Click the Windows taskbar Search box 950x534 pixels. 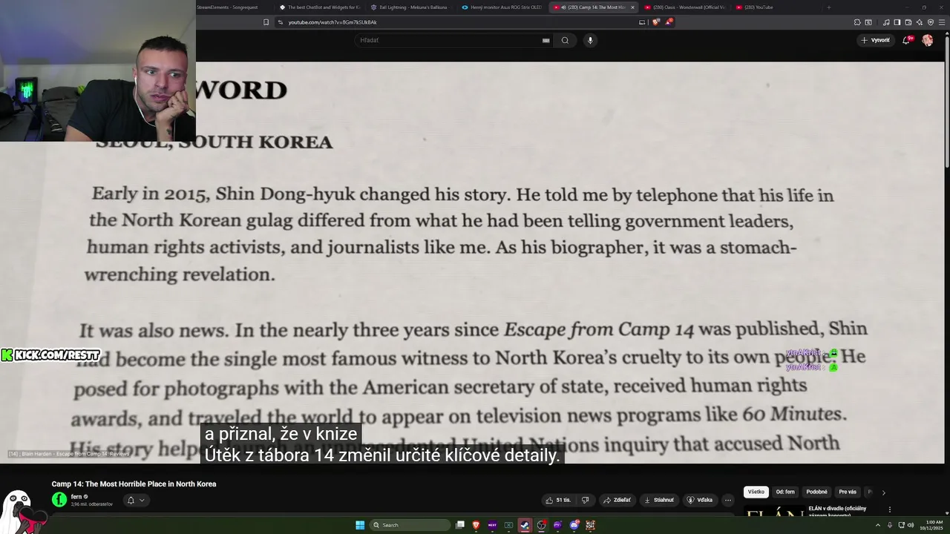pyautogui.click(x=410, y=525)
